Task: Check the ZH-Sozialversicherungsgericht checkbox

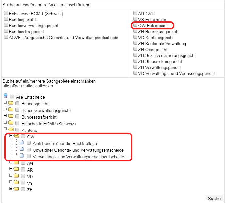Action: point(135,55)
